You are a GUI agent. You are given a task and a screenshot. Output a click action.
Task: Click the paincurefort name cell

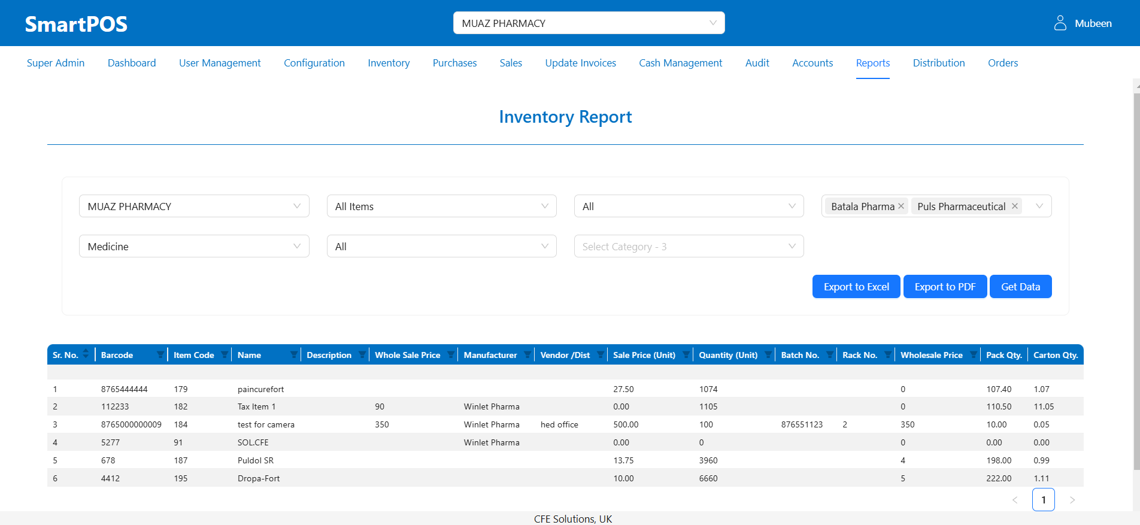click(260, 389)
